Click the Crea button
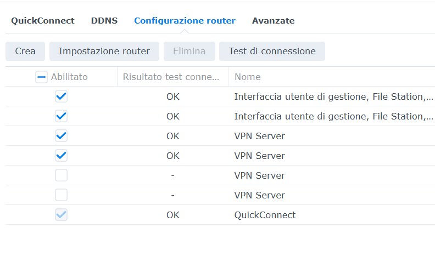 coord(25,52)
